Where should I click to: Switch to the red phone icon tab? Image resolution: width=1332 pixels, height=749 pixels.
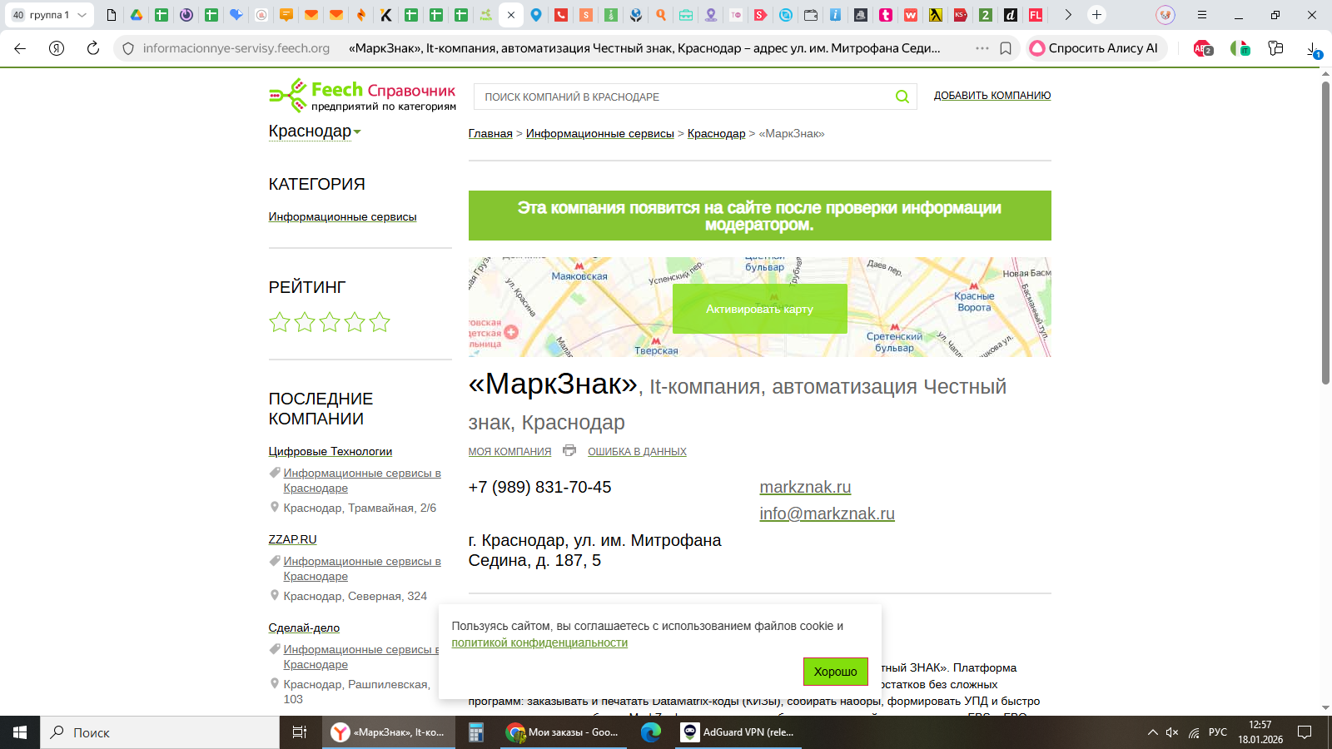561,15
